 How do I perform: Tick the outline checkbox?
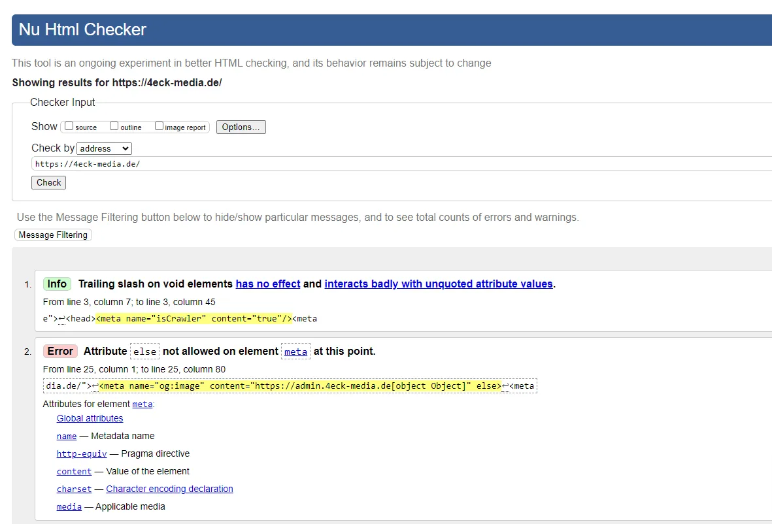coord(114,126)
